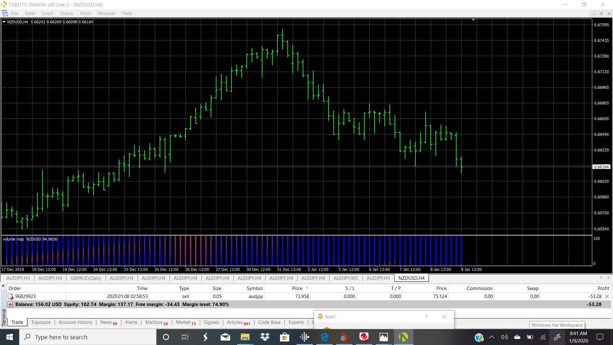Open the Mailbox tab with 28 unread
Viewport: 613px width, 345px height.
point(156,322)
